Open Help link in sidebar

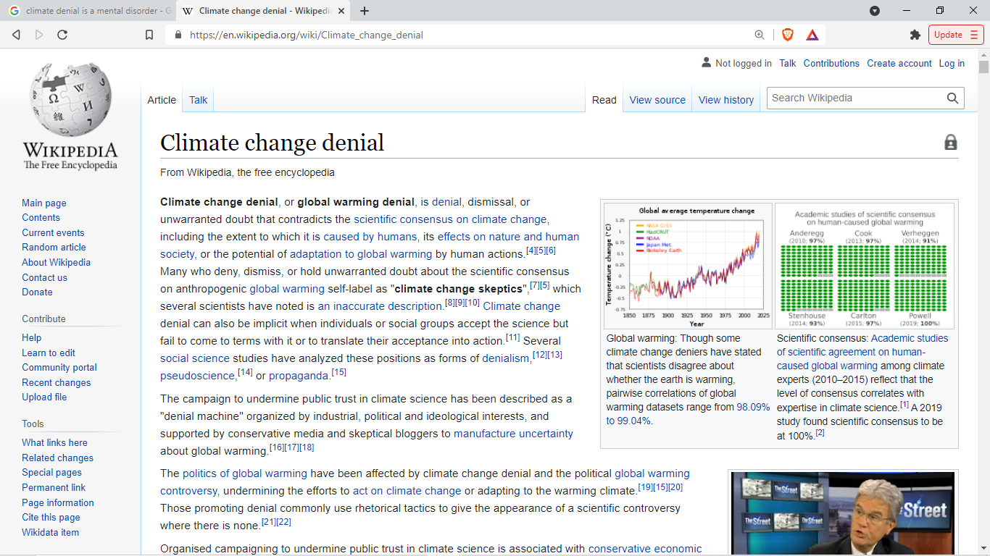(x=32, y=338)
